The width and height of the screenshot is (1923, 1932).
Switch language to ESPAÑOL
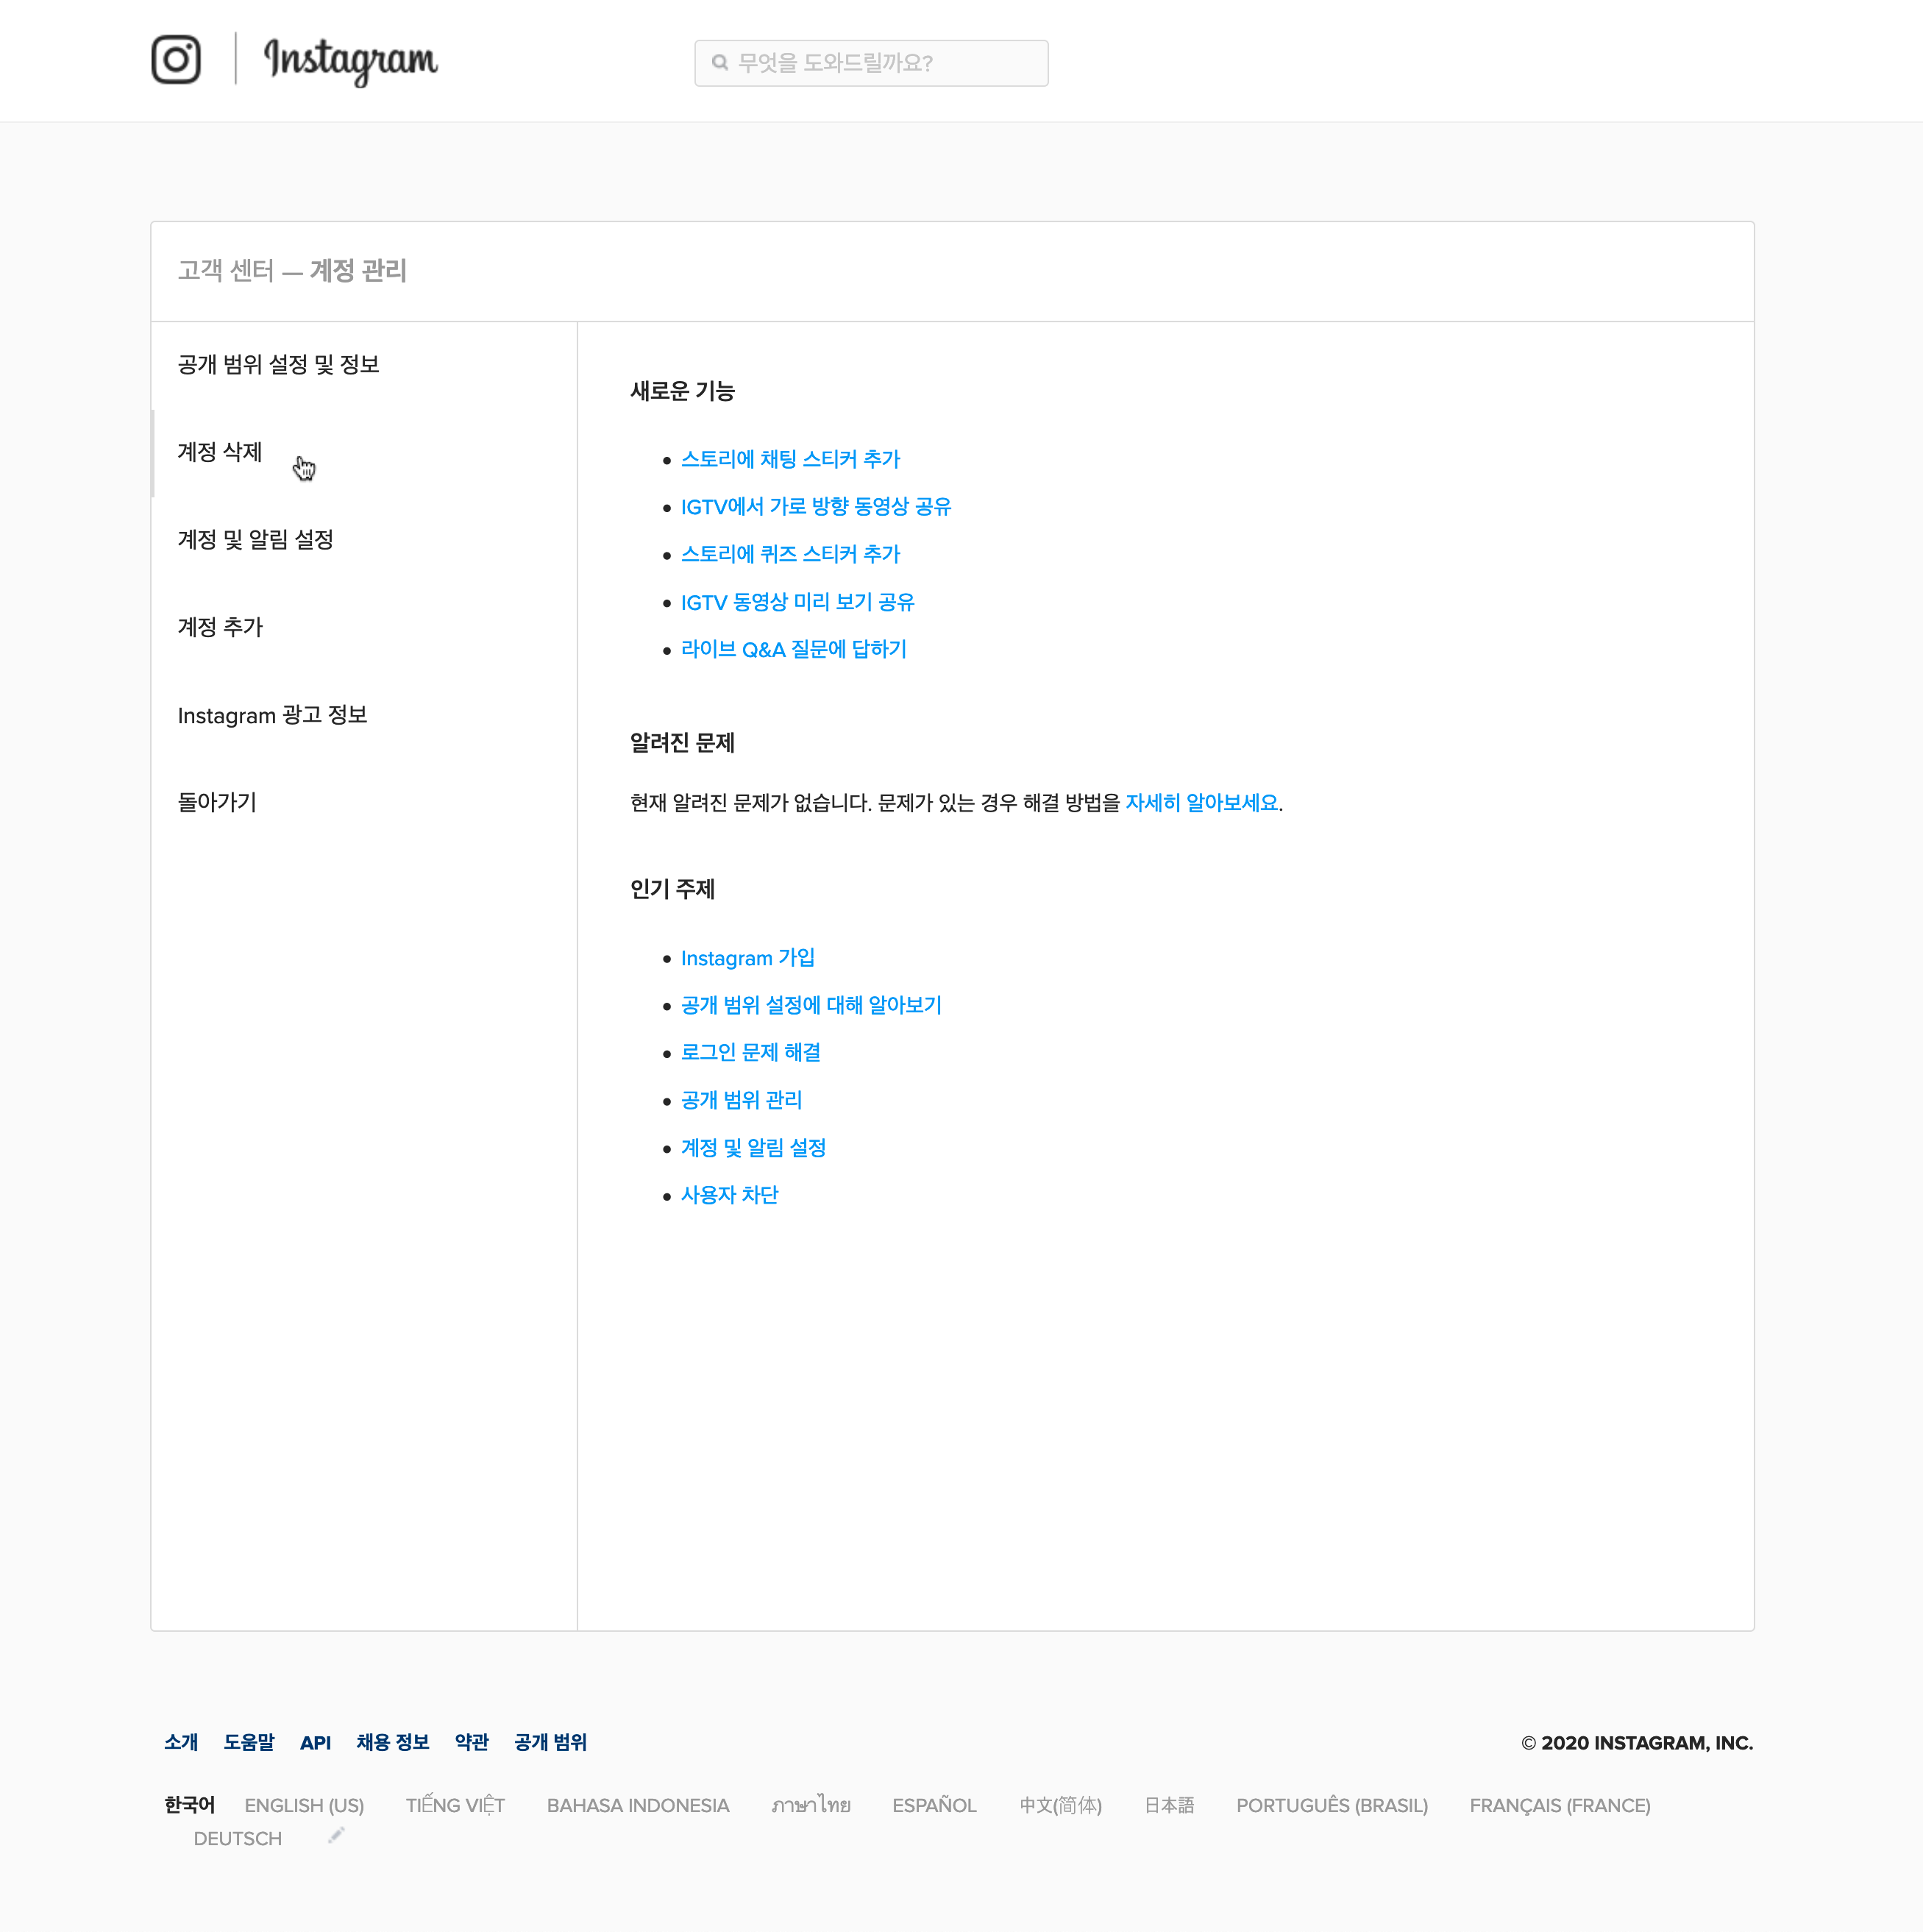coord(934,1806)
